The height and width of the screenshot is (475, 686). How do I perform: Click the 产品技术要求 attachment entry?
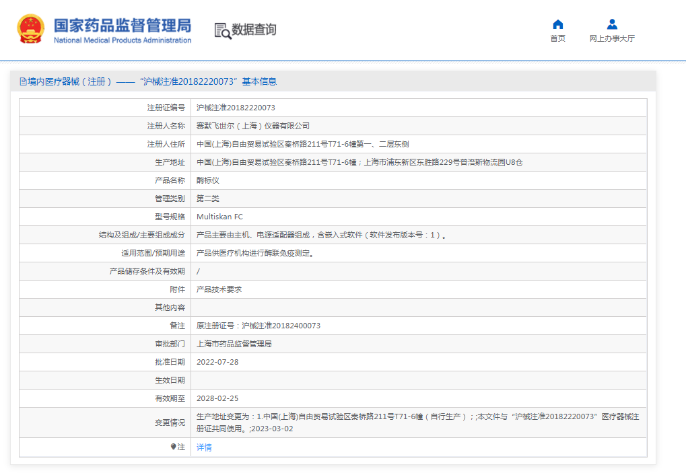point(219,289)
